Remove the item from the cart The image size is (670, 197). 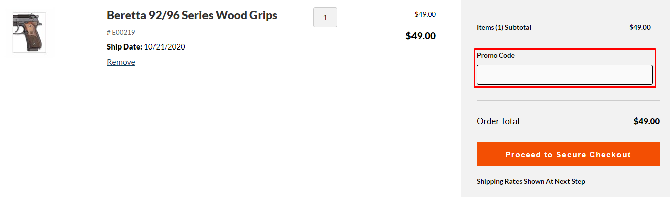121,62
